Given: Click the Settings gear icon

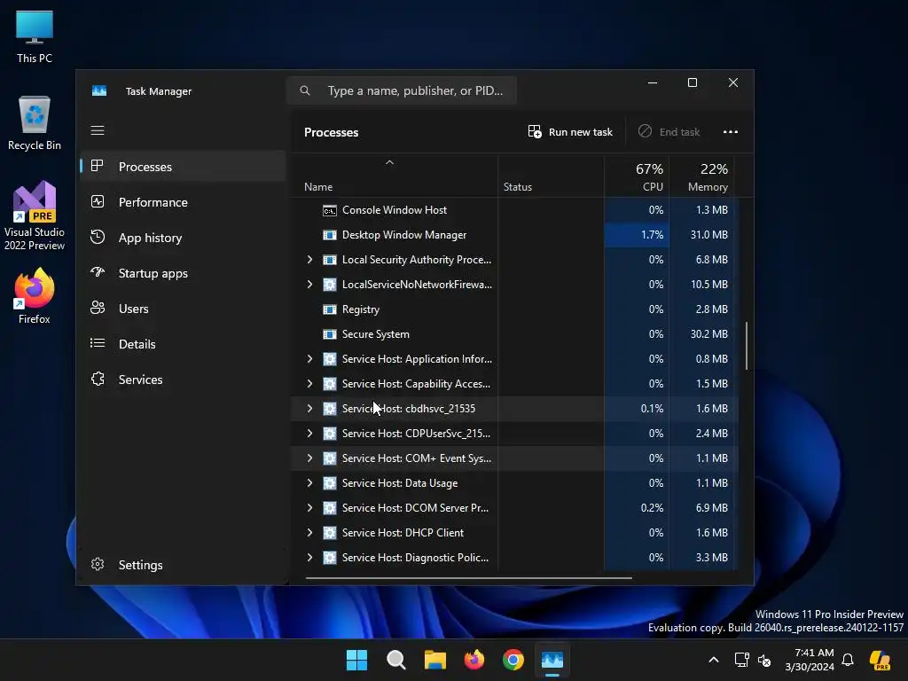Looking at the screenshot, I should click(98, 564).
